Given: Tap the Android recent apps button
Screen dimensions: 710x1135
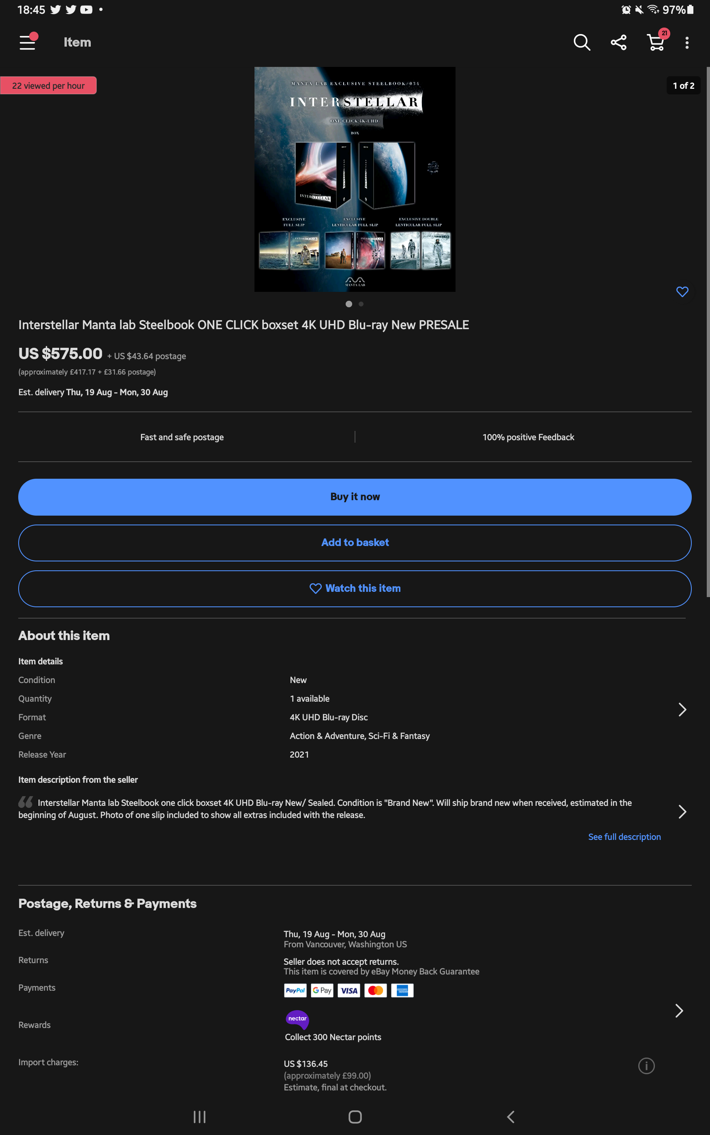Looking at the screenshot, I should [199, 1117].
